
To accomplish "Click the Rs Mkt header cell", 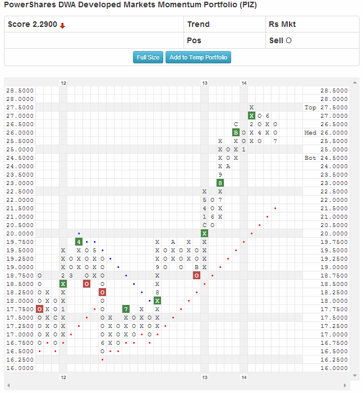I will pyautogui.click(x=282, y=24).
